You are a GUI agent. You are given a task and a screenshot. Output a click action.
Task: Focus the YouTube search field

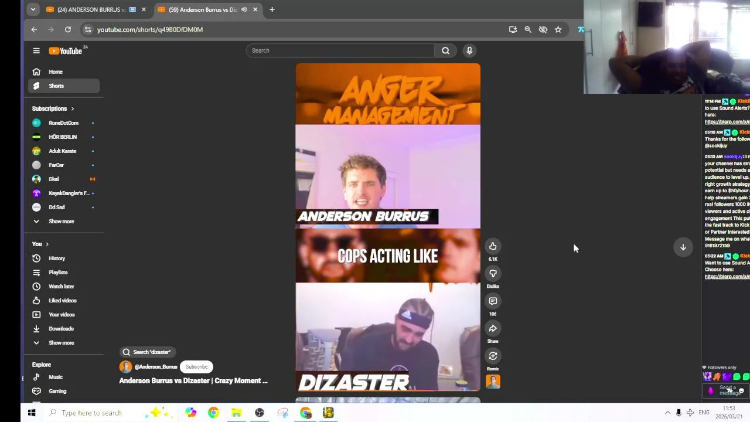tap(340, 50)
